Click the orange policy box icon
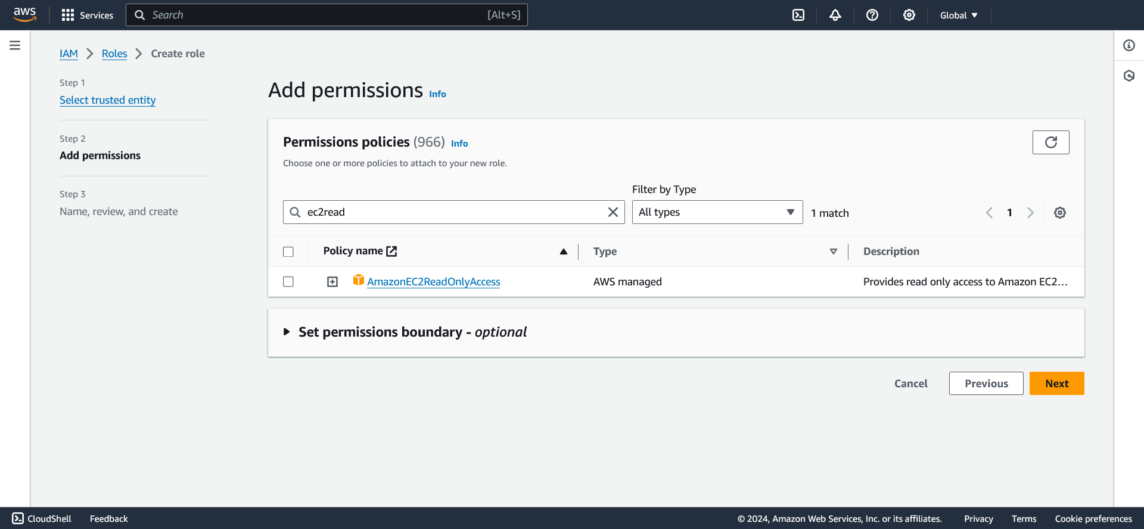The image size is (1144, 529). pyautogui.click(x=359, y=280)
